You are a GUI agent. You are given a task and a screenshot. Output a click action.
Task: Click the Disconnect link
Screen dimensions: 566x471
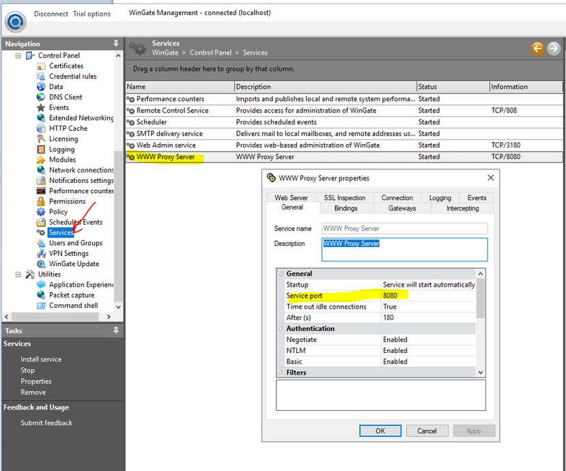tap(51, 14)
